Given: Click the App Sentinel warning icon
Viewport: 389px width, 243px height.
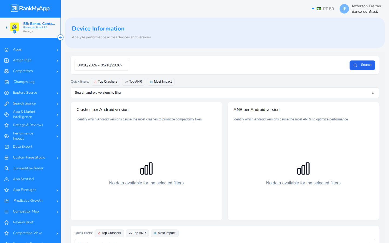Looking at the screenshot, I should pyautogui.click(x=7, y=179).
